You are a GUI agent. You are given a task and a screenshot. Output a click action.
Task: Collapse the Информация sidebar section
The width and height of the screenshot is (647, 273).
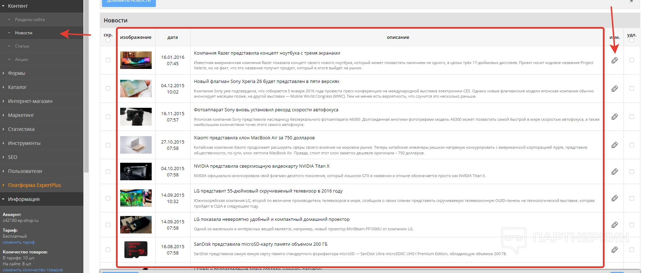(42, 199)
